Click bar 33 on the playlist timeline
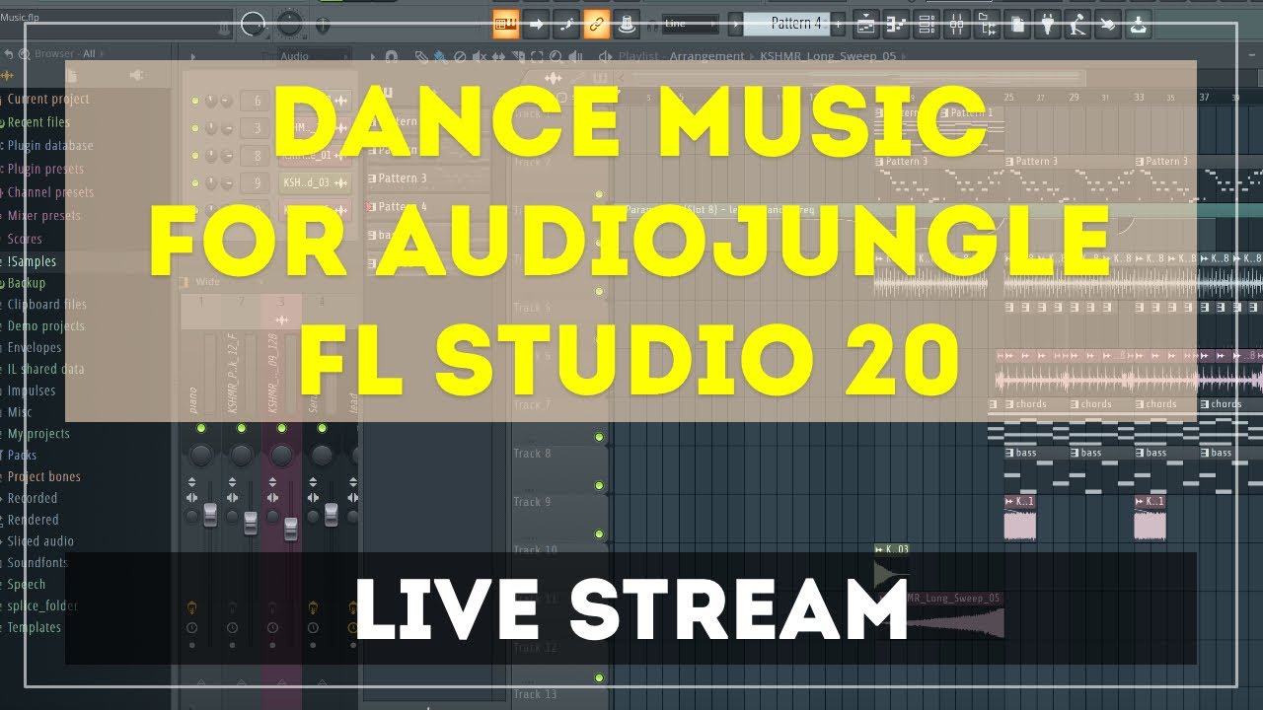 click(x=1139, y=98)
